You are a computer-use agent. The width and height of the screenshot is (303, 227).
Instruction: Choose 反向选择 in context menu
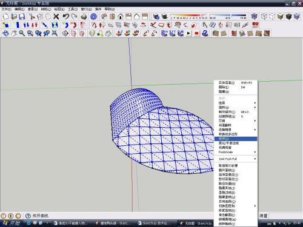(x=236, y=202)
